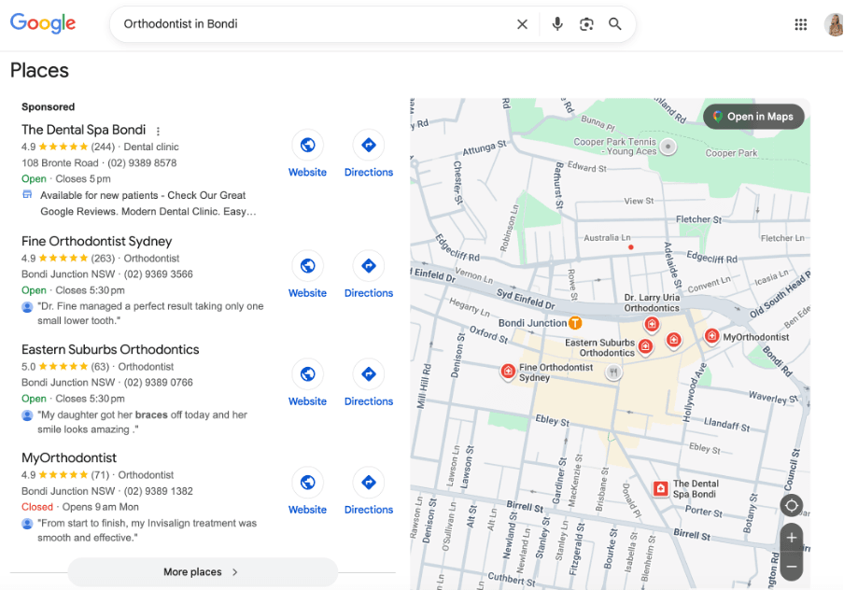Open Eastern Suburbs Orthodontics listing
This screenshot has height=590, width=844.
point(110,349)
